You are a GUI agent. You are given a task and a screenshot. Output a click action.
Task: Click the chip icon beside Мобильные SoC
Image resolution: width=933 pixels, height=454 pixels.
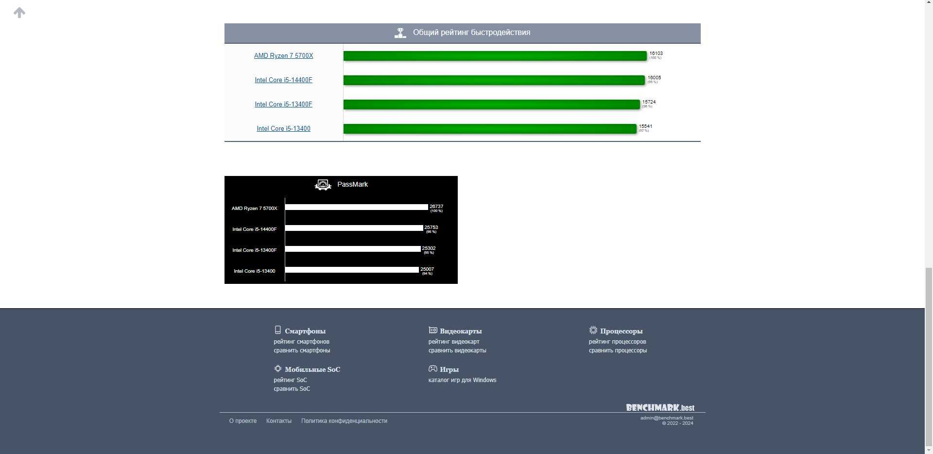coord(277,368)
